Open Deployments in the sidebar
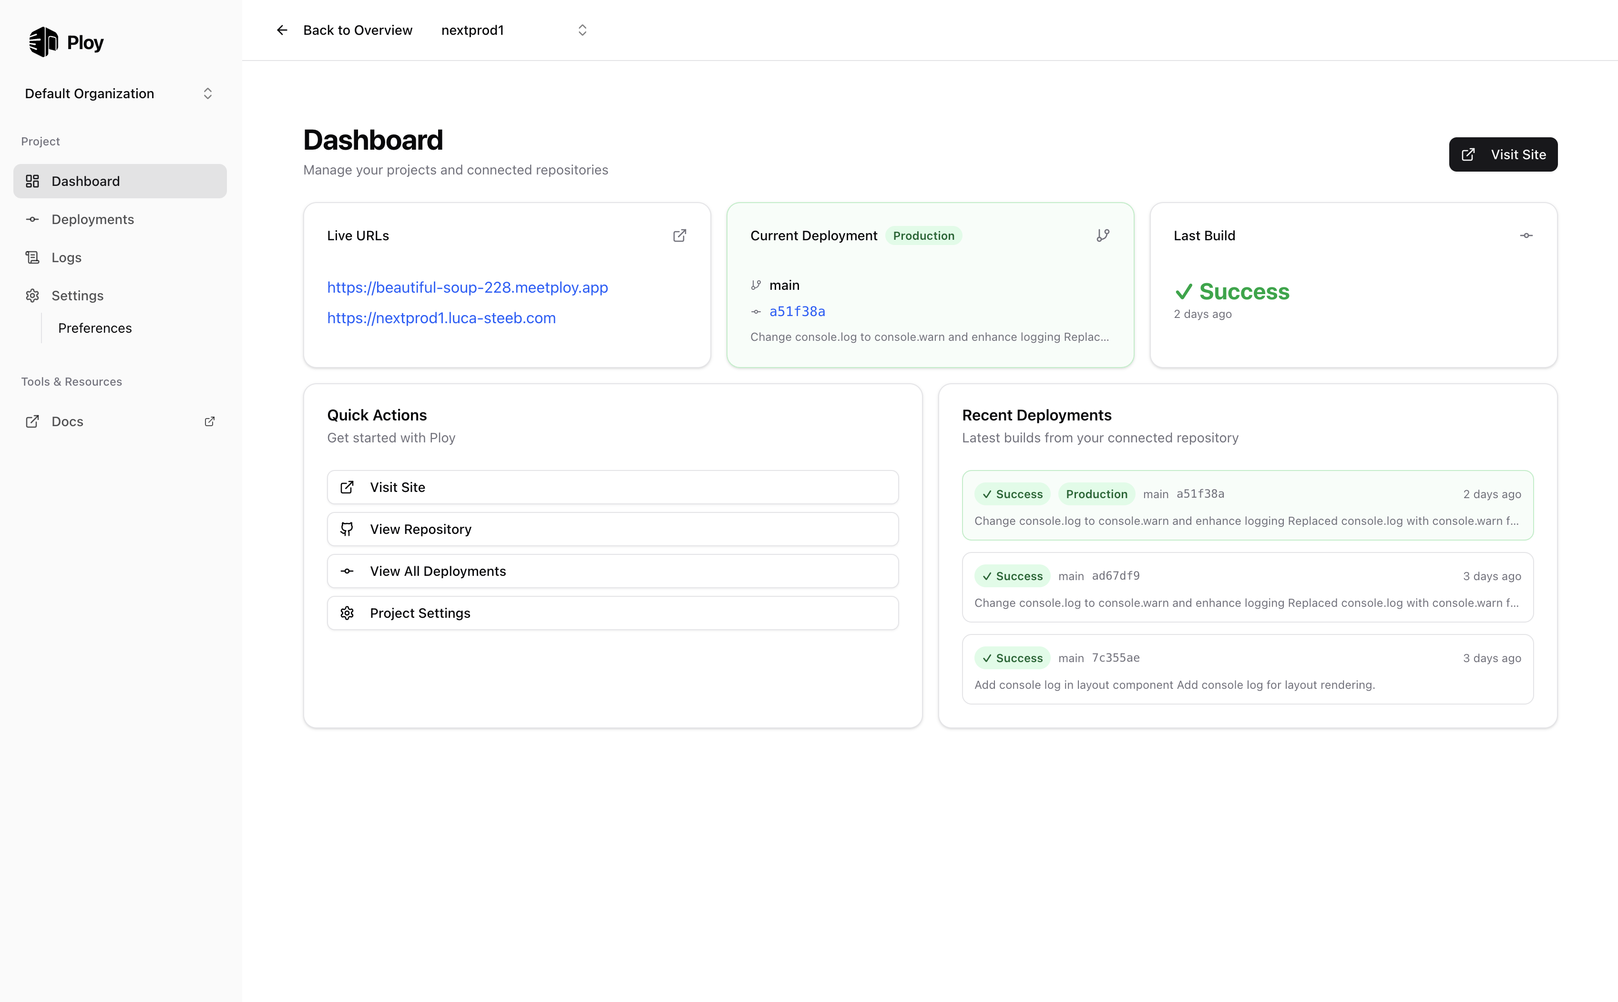Image resolution: width=1618 pixels, height=1002 pixels. pyautogui.click(x=93, y=219)
